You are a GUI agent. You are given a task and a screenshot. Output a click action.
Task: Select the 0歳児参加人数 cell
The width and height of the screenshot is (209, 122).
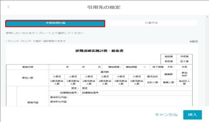pos(57,82)
